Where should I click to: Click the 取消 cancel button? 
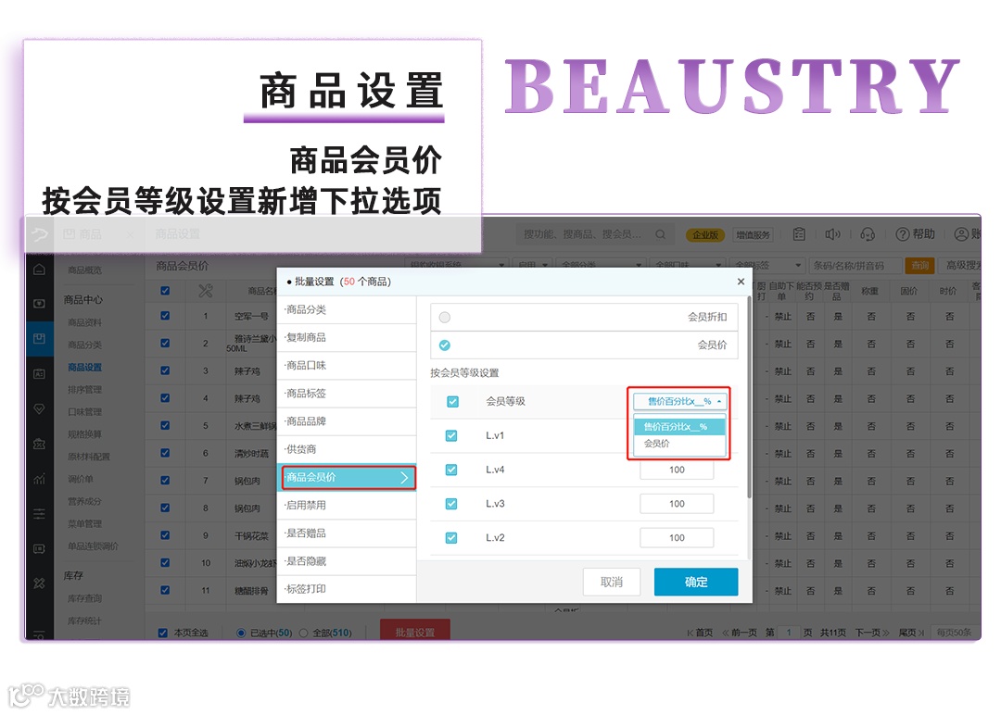click(612, 582)
